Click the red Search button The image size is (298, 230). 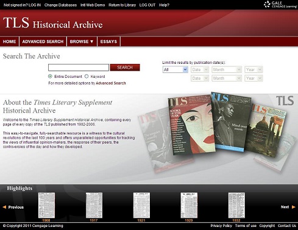coord(125,68)
